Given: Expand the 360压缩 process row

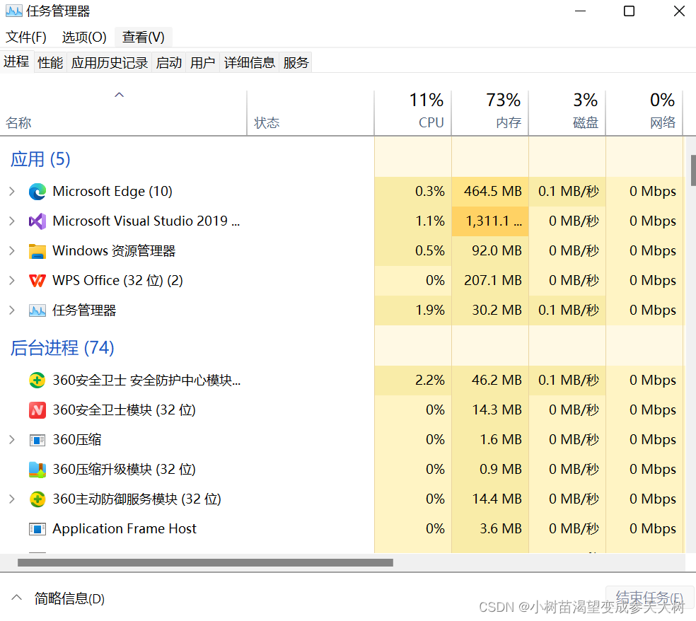Looking at the screenshot, I should point(12,440).
